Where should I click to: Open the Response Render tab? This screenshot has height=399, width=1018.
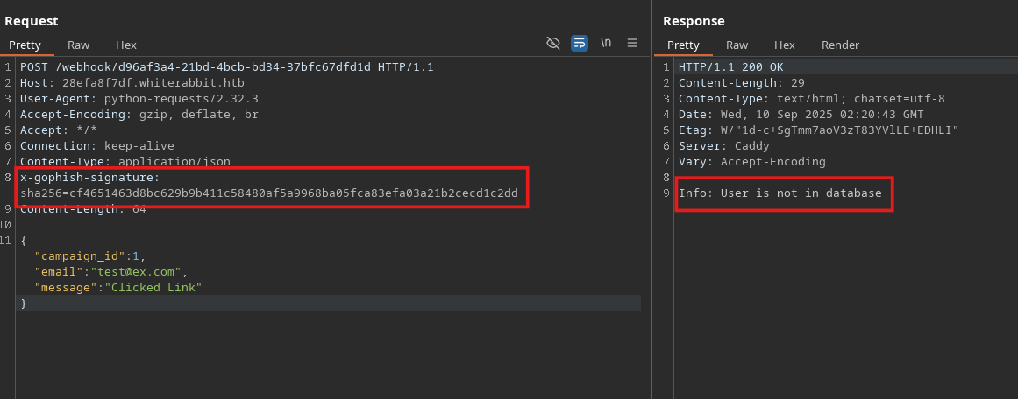pos(840,45)
